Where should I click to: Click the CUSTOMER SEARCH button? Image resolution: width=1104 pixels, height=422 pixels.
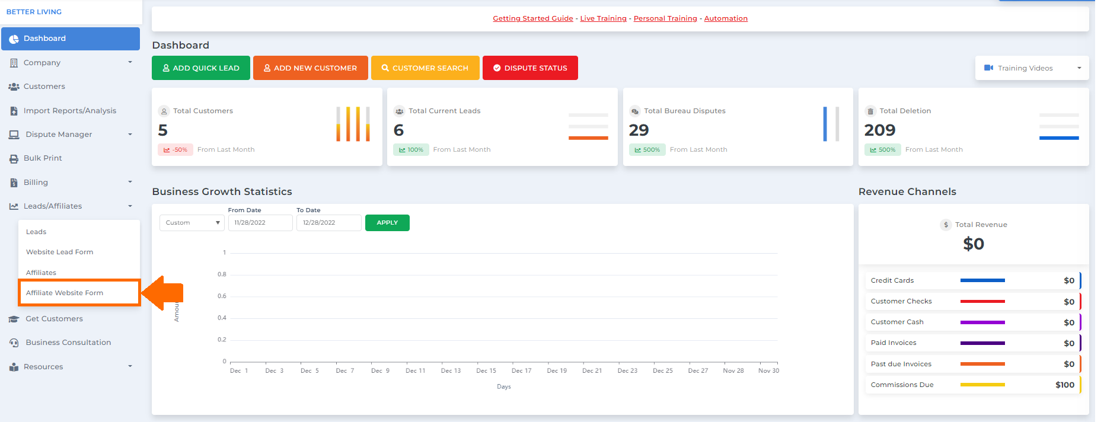(425, 68)
